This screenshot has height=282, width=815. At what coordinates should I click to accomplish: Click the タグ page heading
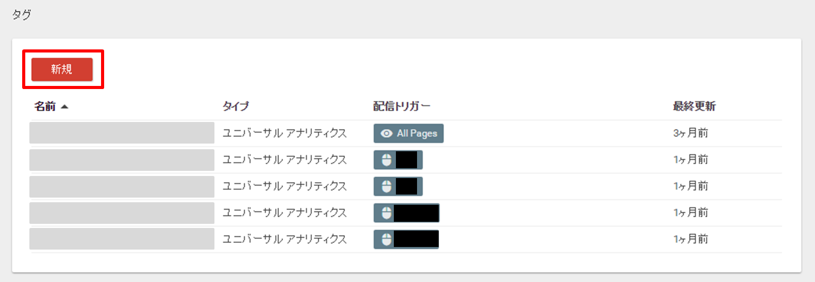(x=22, y=15)
